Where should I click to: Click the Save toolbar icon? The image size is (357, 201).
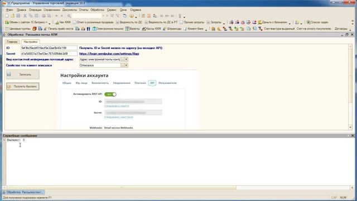(18, 16)
